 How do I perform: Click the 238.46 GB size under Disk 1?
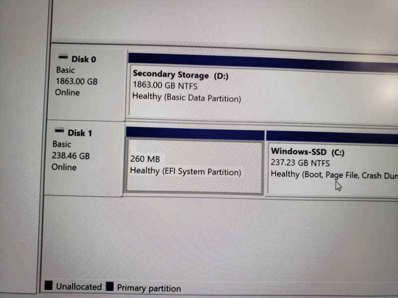point(71,155)
